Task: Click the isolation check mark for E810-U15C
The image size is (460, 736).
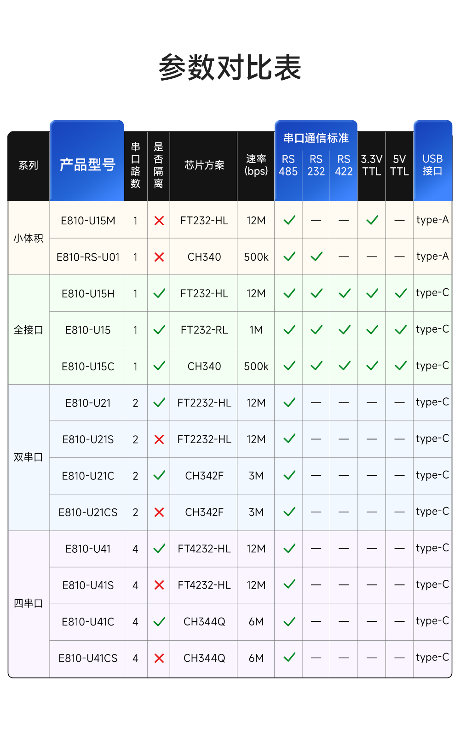Action: 159,366
